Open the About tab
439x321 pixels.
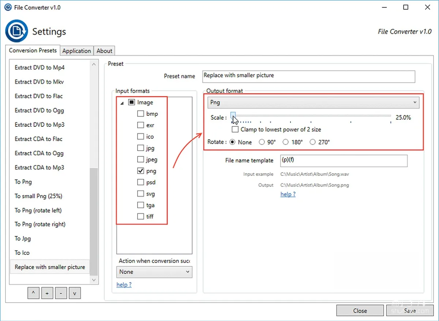pyautogui.click(x=104, y=51)
